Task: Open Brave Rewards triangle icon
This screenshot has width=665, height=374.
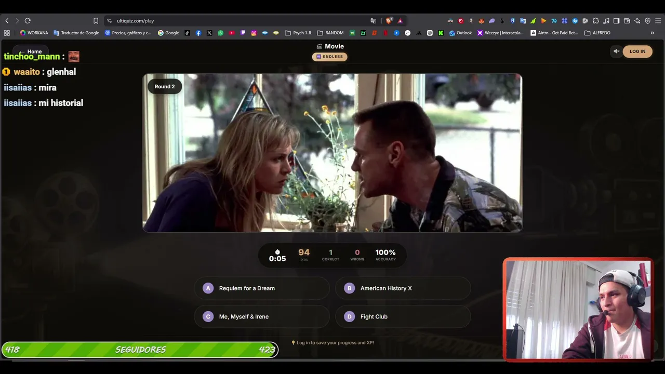Action: (400, 21)
